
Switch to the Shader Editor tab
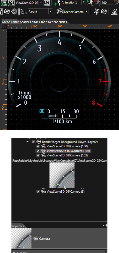(29, 22)
